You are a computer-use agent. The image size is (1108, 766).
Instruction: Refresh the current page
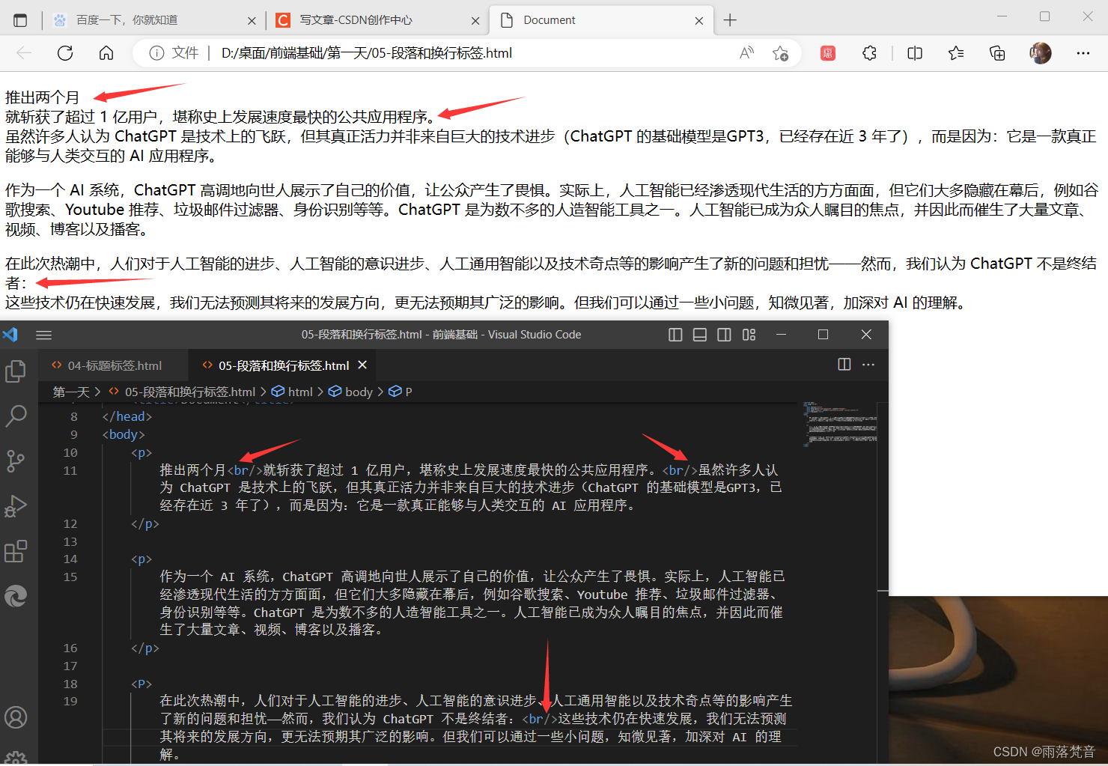coord(65,53)
